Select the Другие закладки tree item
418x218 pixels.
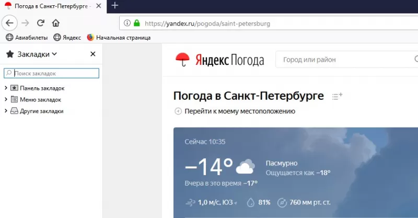pos(37,111)
